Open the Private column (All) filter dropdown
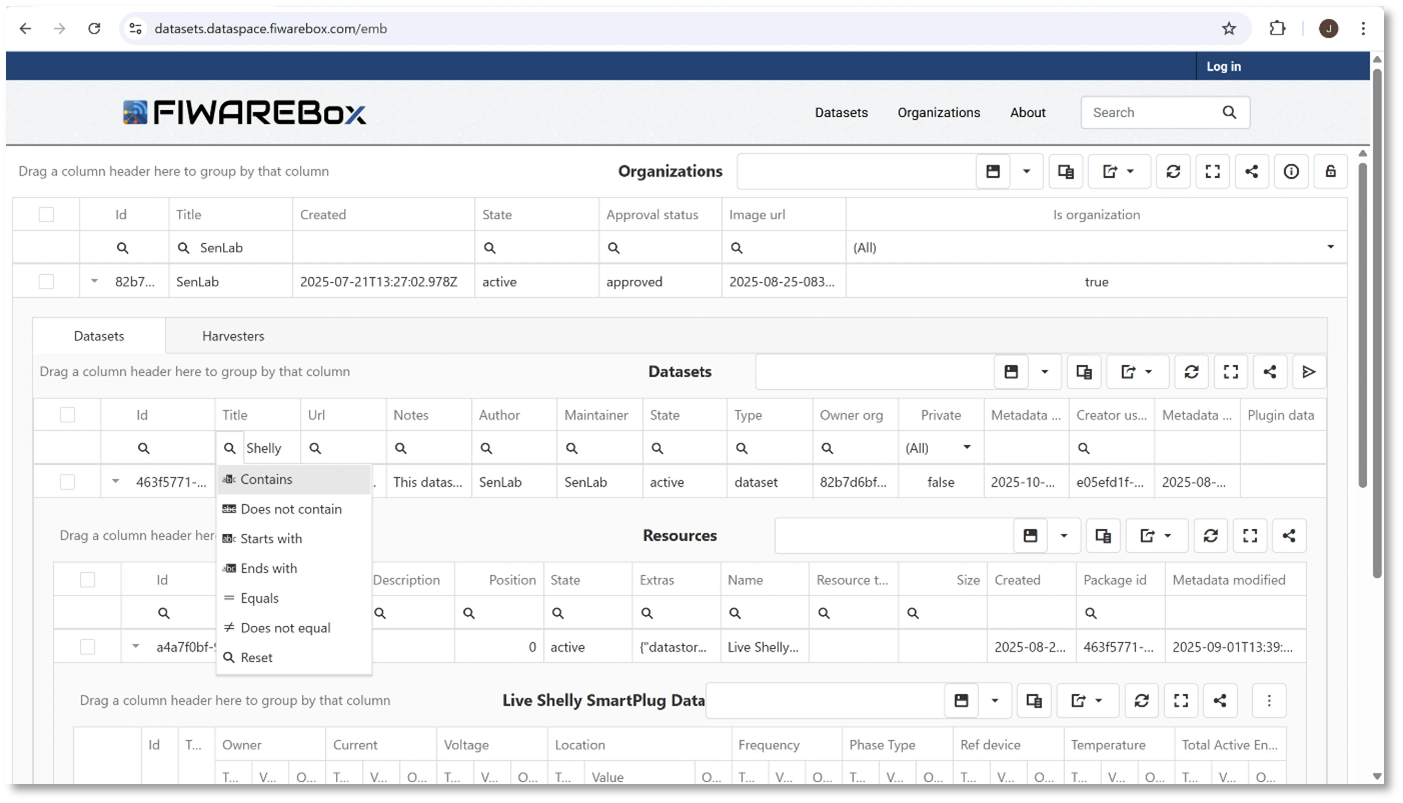This screenshot has width=1403, height=803. click(x=966, y=448)
